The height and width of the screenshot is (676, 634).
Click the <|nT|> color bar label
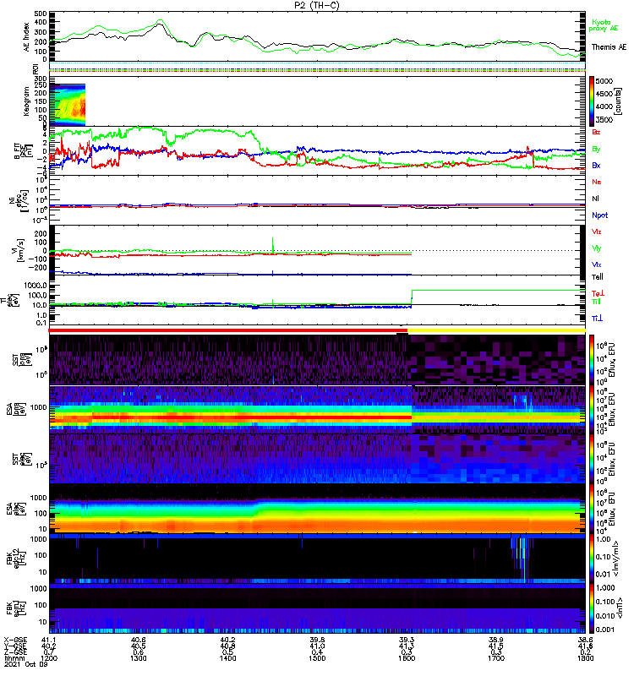point(620,608)
